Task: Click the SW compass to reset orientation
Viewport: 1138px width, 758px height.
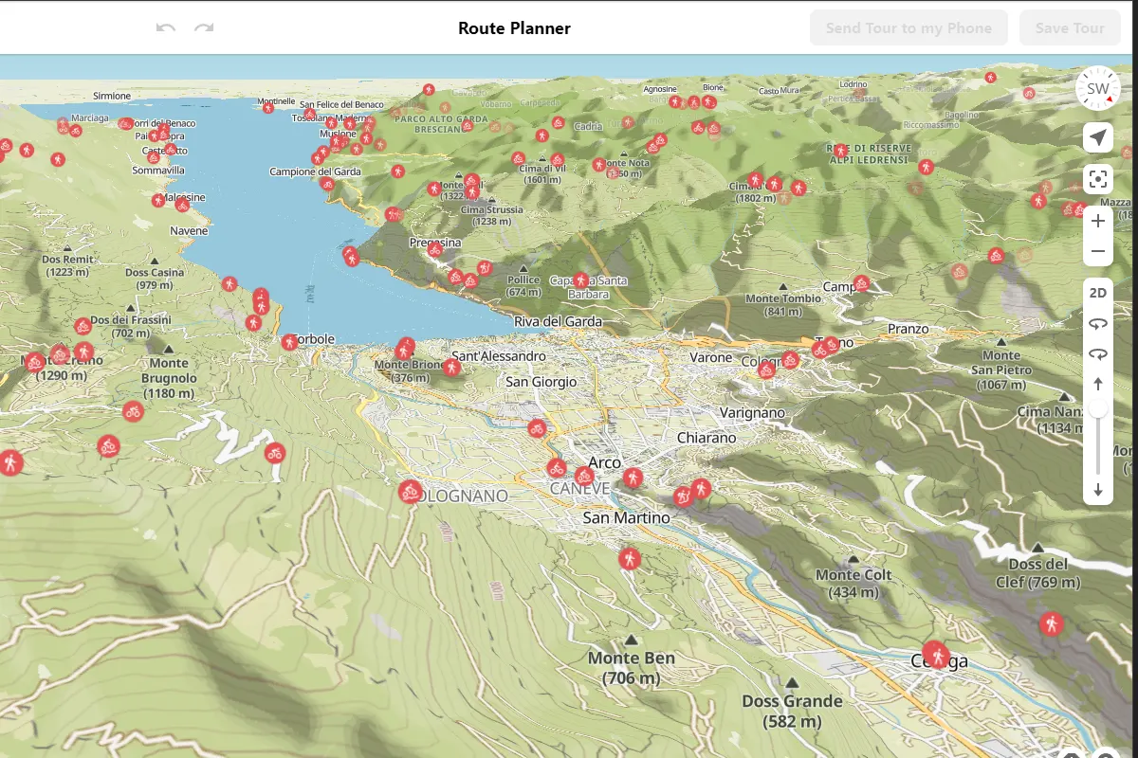Action: click(x=1097, y=89)
